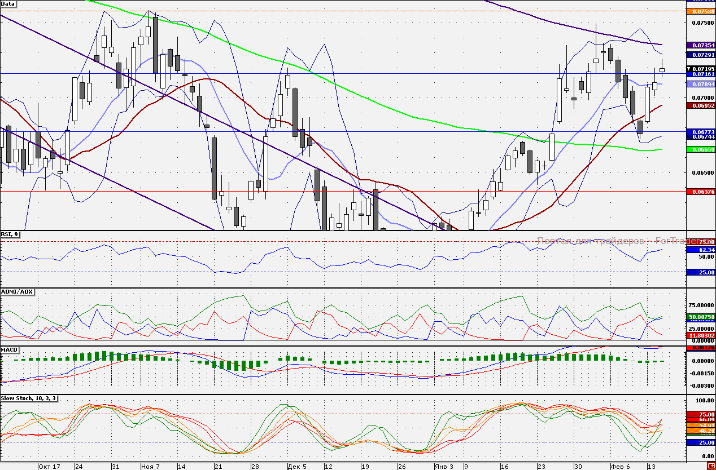Image resolution: width=716 pixels, height=470 pixels.
Task: Select the MACD indicator panel label
Action: [10, 349]
